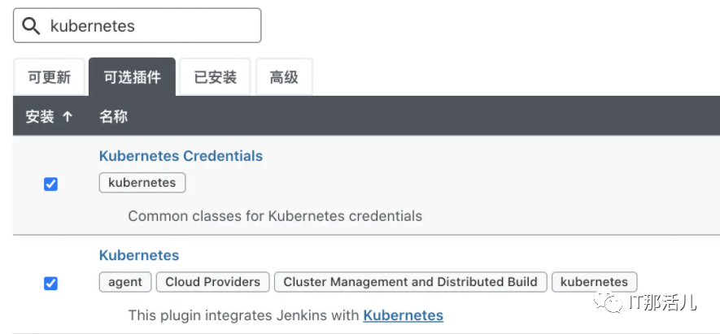Image resolution: width=720 pixels, height=334 pixels.
Task: Focus the plugin search field
Action: coord(137,26)
